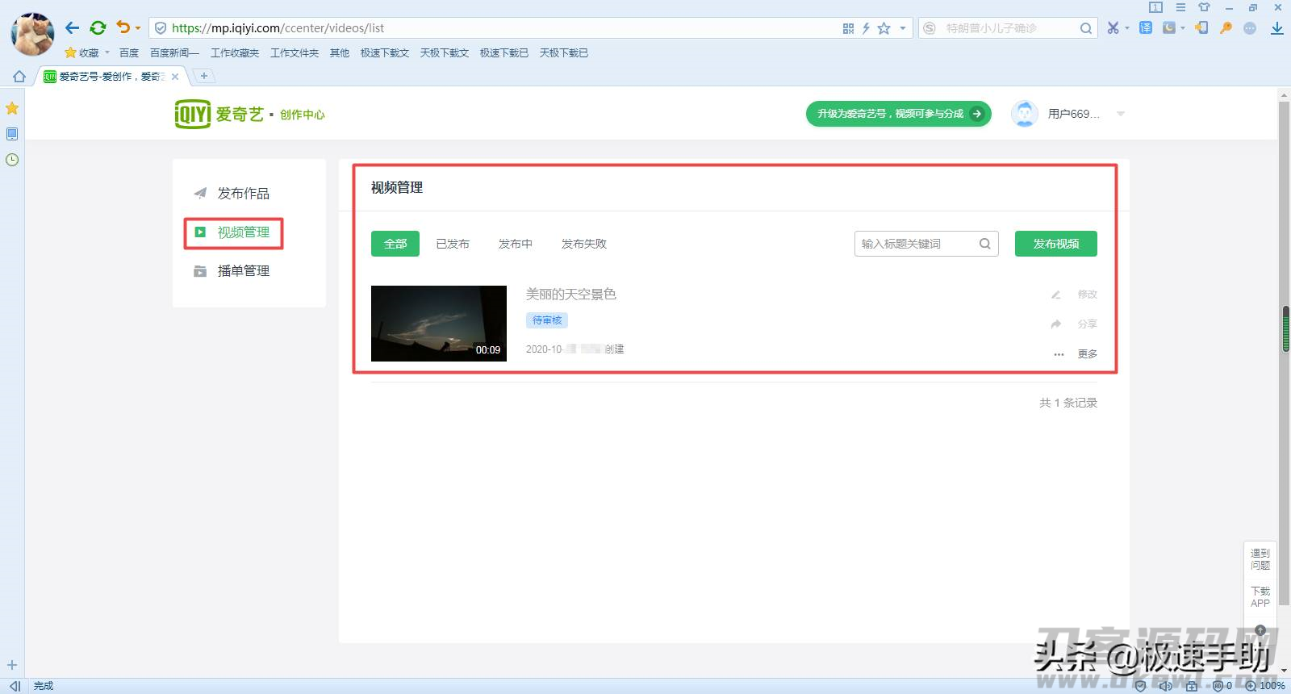Open the browser main menu hamburger icon
The image size is (1291, 694).
click(1180, 7)
